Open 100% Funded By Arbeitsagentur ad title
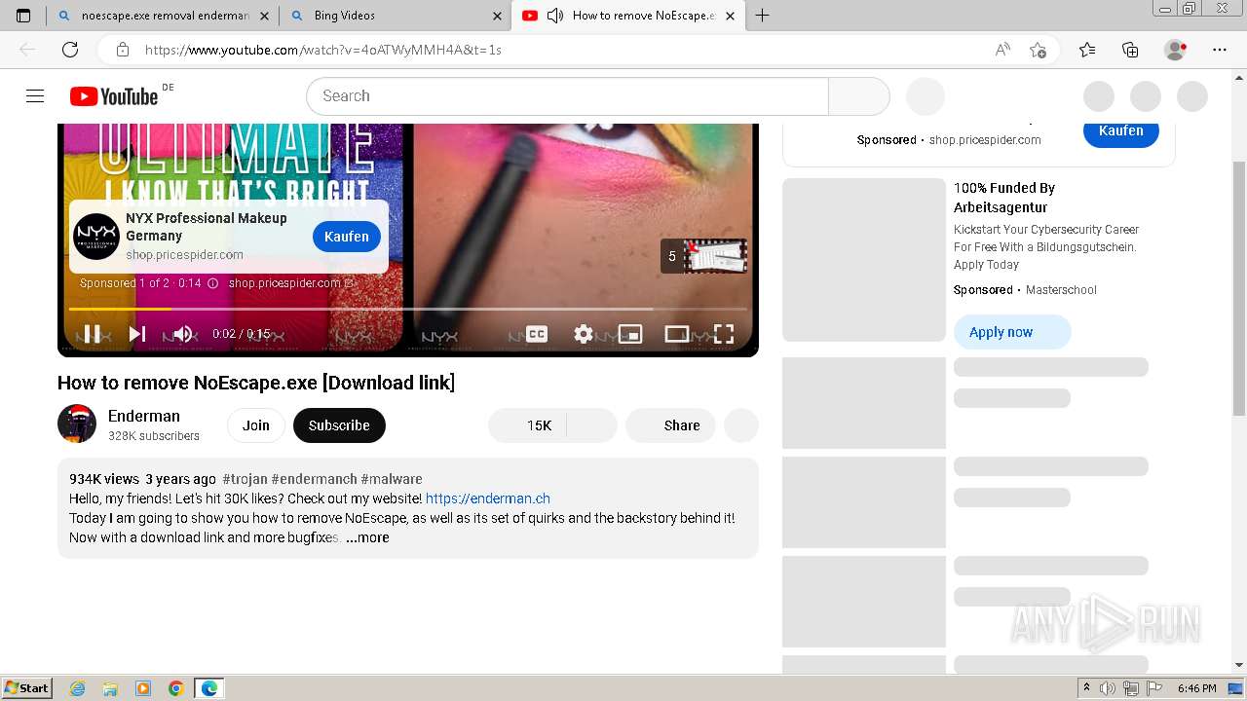This screenshot has height=701, width=1247. click(1004, 198)
